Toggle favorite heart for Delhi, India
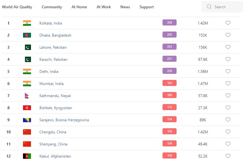 pos(228,71)
